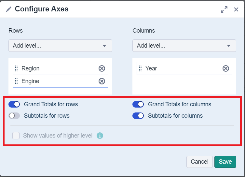245x177 pixels.
Task: Click the info icon beside Show values
Action: tap(100, 136)
